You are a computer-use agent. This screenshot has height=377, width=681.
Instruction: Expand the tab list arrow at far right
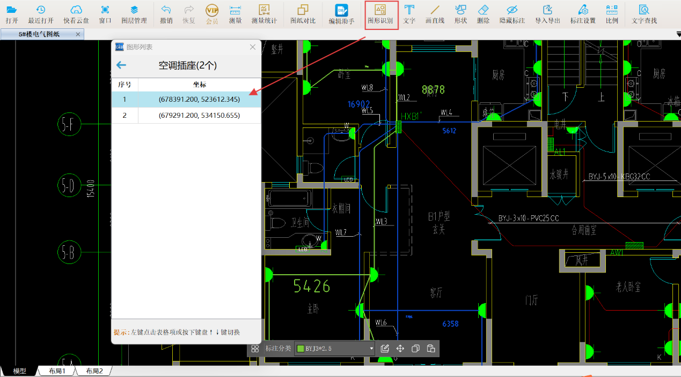[678, 34]
